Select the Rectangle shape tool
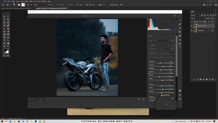The height and width of the screenshot is (123, 218). coord(4,43)
